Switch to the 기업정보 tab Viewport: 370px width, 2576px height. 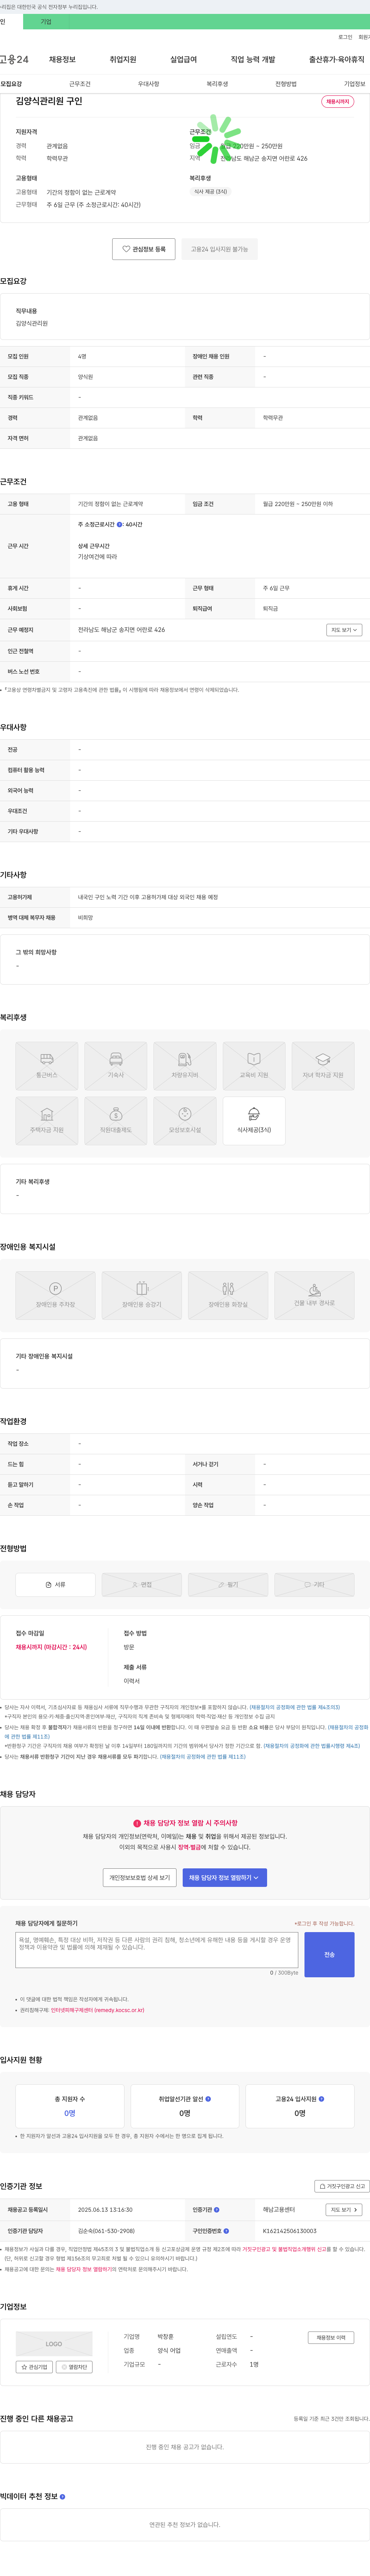[354, 84]
